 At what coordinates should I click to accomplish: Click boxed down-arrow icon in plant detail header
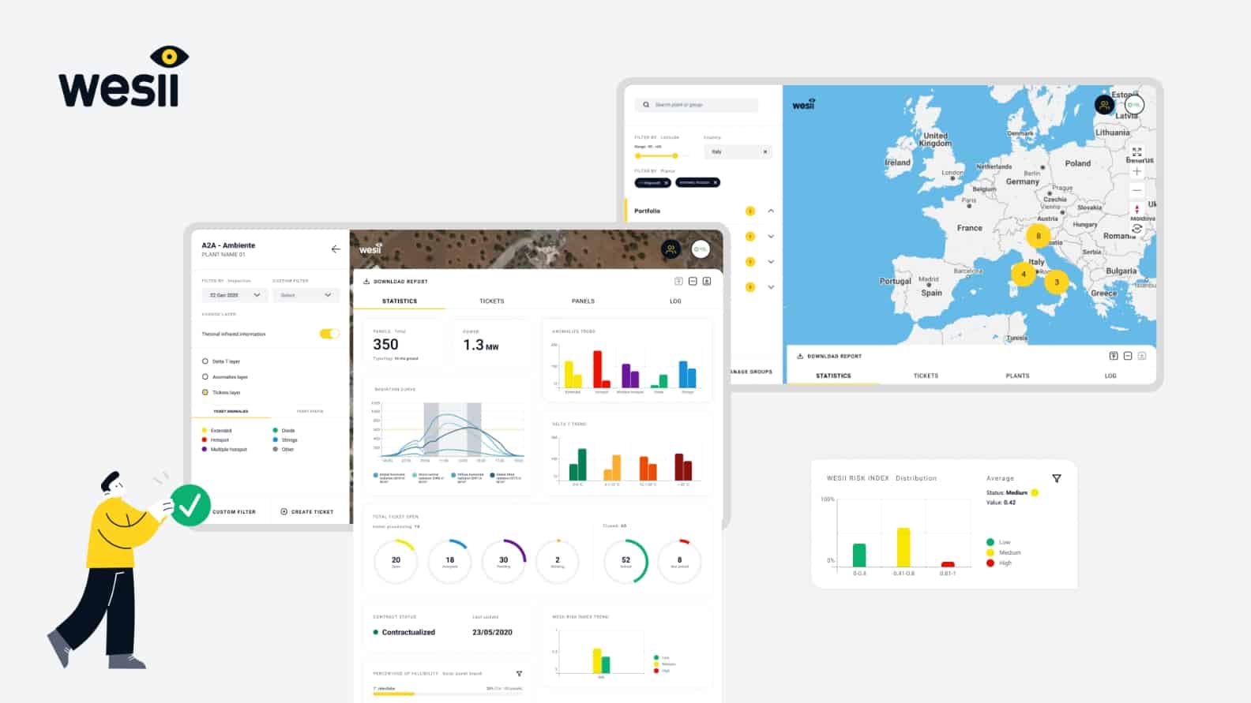click(x=707, y=282)
